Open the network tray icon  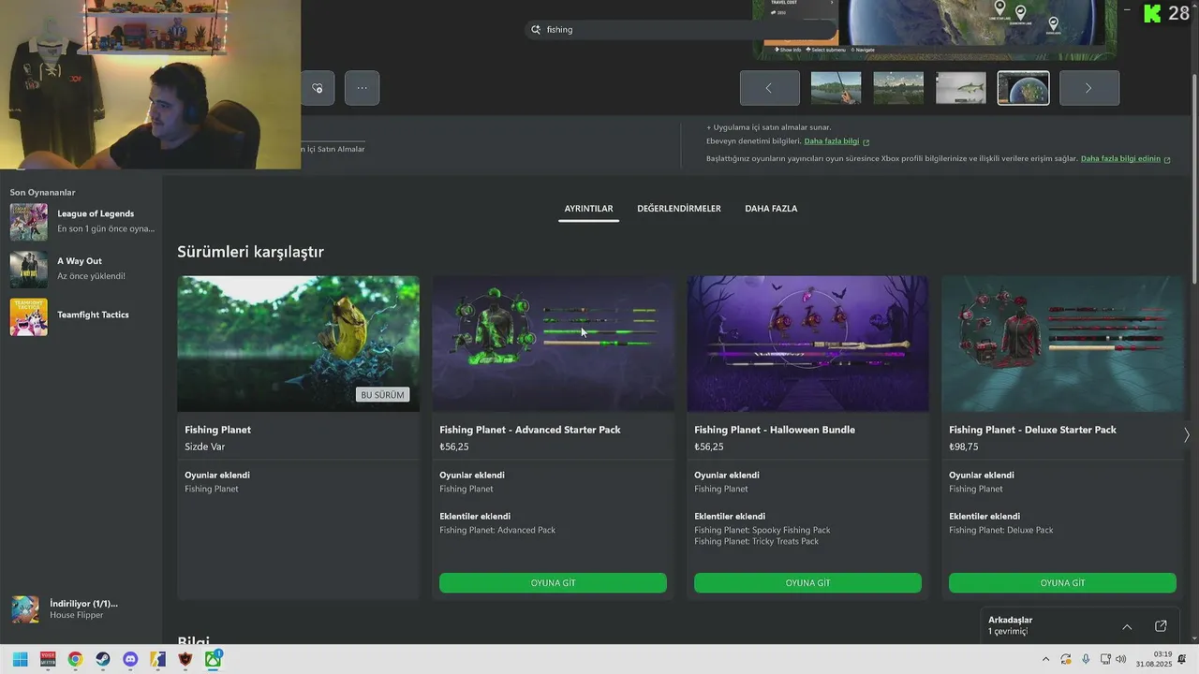pyautogui.click(x=1105, y=659)
